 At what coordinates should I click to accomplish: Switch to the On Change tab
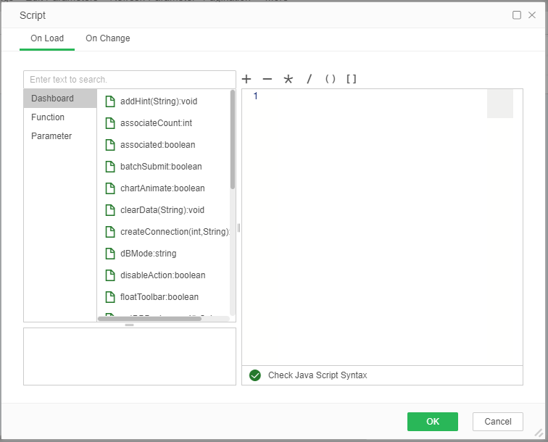(x=108, y=38)
